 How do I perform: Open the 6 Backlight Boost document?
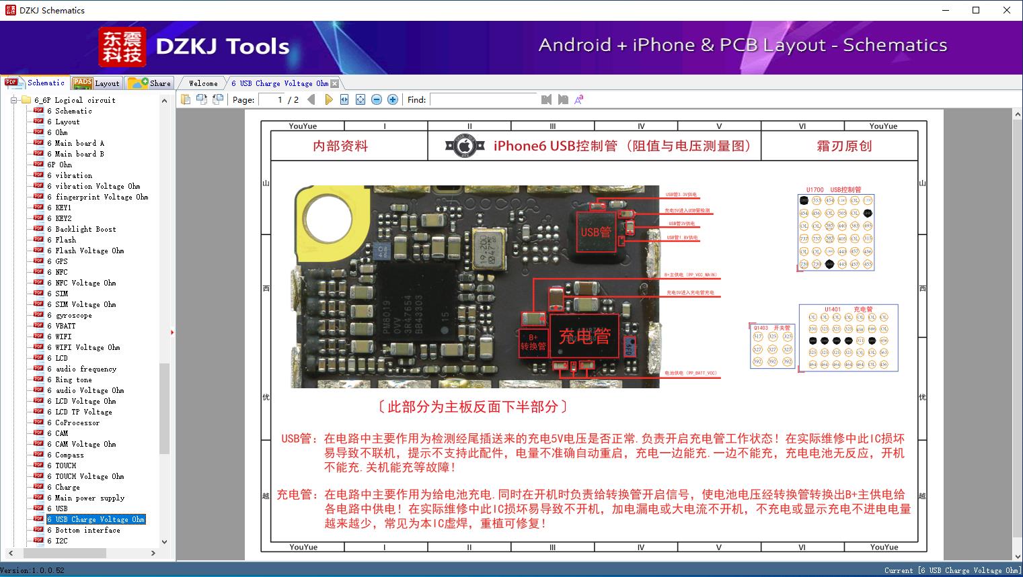(81, 229)
